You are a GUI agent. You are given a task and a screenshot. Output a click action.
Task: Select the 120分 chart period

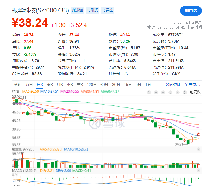click(92, 85)
